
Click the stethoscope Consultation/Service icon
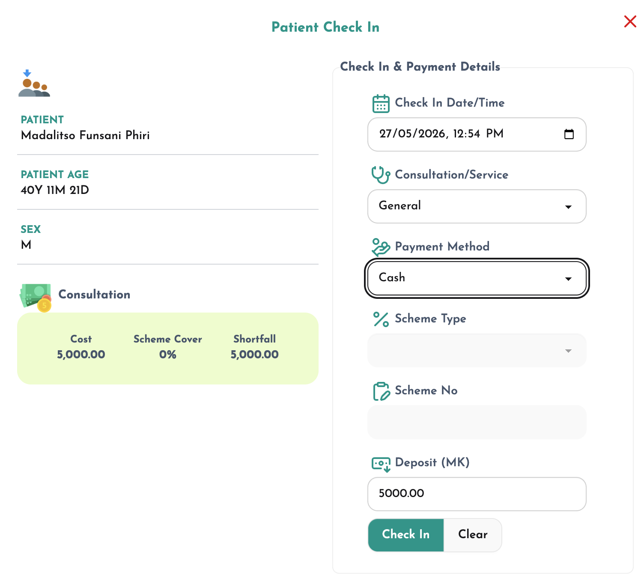click(x=381, y=175)
